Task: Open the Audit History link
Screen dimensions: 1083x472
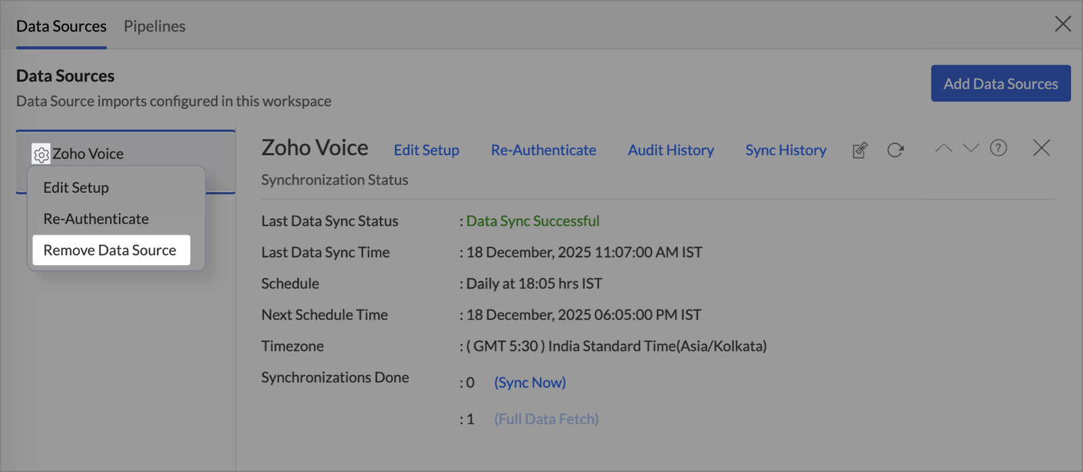Action: (670, 150)
